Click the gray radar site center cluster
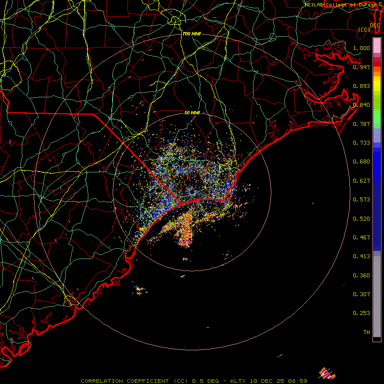 click(x=192, y=192)
